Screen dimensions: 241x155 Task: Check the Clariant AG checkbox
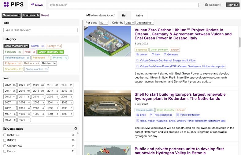point(5,146)
